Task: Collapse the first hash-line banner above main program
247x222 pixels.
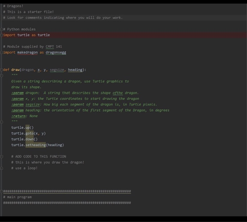Action: click(1, 191)
